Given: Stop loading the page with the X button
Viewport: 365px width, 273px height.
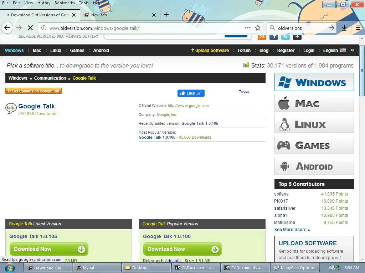Looking at the screenshot, I should click(30, 28).
